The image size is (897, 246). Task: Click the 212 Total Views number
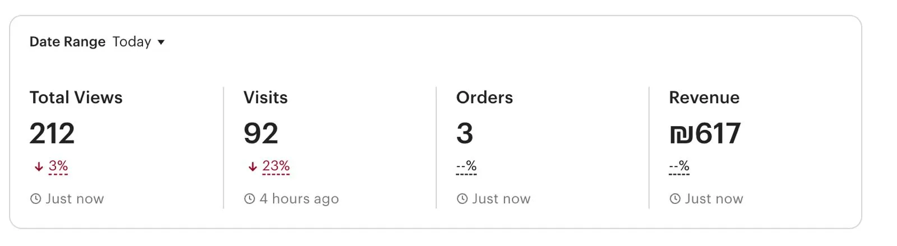[x=52, y=134]
